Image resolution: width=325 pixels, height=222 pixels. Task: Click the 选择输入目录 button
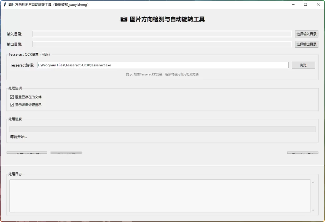pyautogui.click(x=306, y=34)
